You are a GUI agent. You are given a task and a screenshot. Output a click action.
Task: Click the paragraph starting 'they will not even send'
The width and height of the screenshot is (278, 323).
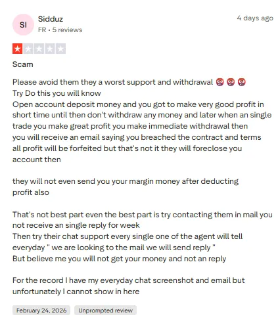(x=126, y=186)
